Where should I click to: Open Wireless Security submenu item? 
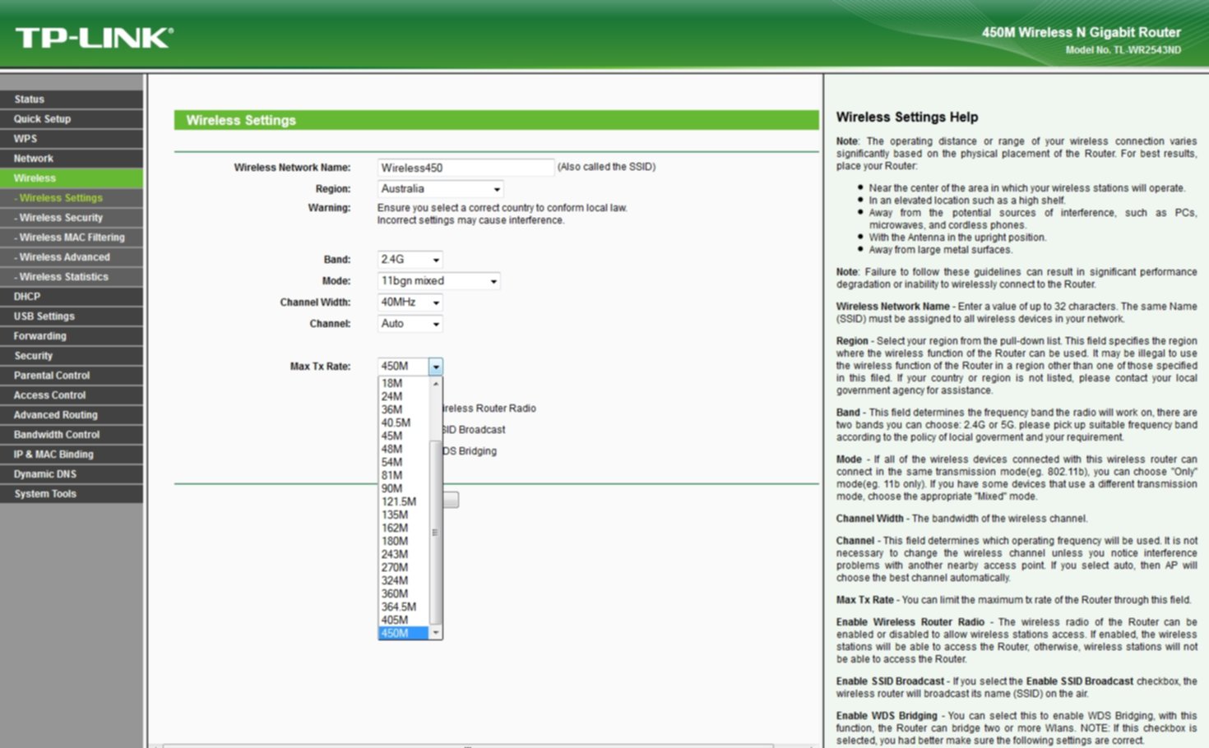coord(72,218)
